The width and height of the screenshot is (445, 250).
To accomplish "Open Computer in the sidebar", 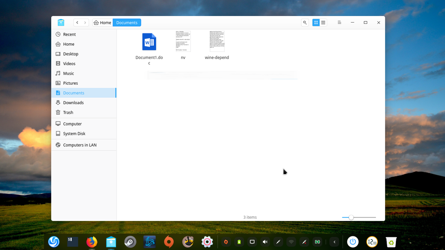I will tap(84, 124).
